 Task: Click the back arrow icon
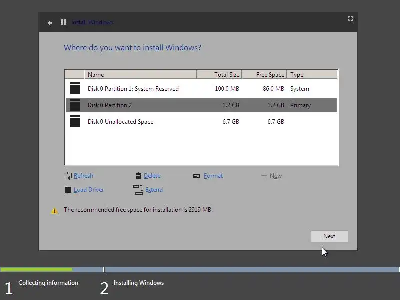click(50, 23)
